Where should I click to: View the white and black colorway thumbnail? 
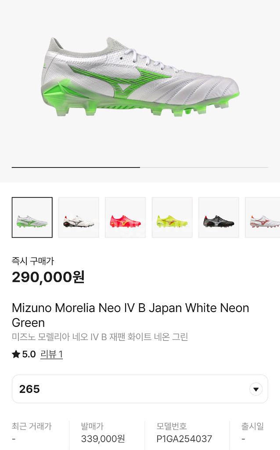click(79, 217)
